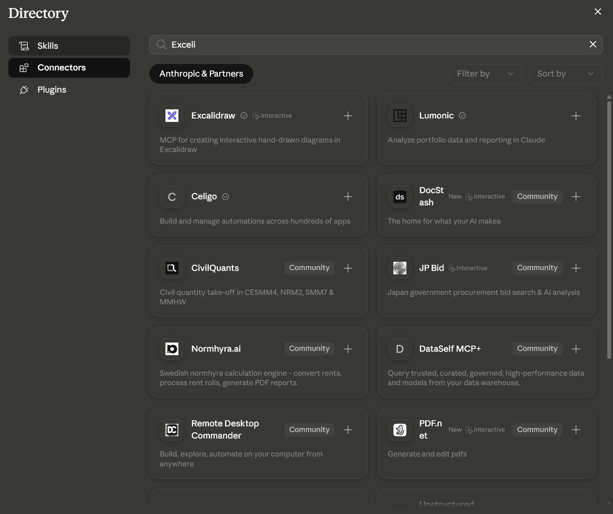This screenshot has width=613, height=514.
Task: Click the connector list vertical scrollbar
Action: 609,230
